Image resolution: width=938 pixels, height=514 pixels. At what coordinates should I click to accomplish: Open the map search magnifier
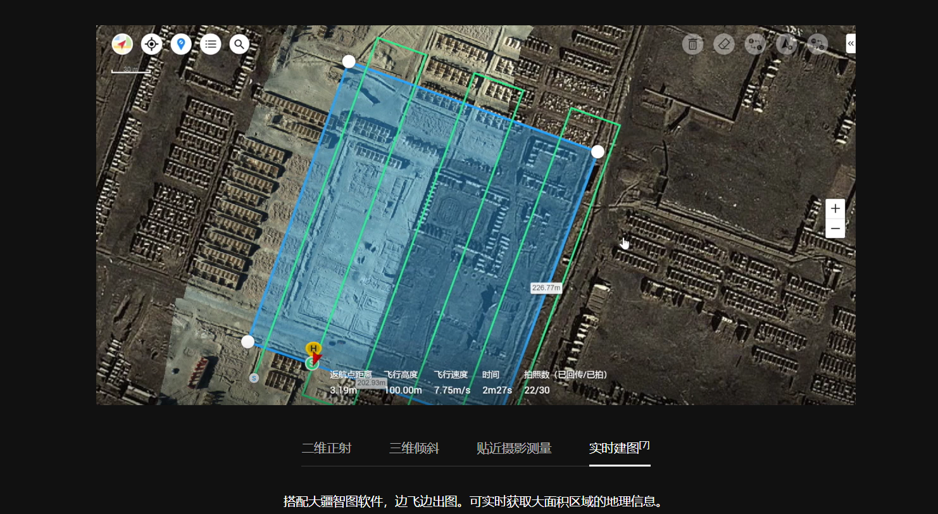pos(239,44)
